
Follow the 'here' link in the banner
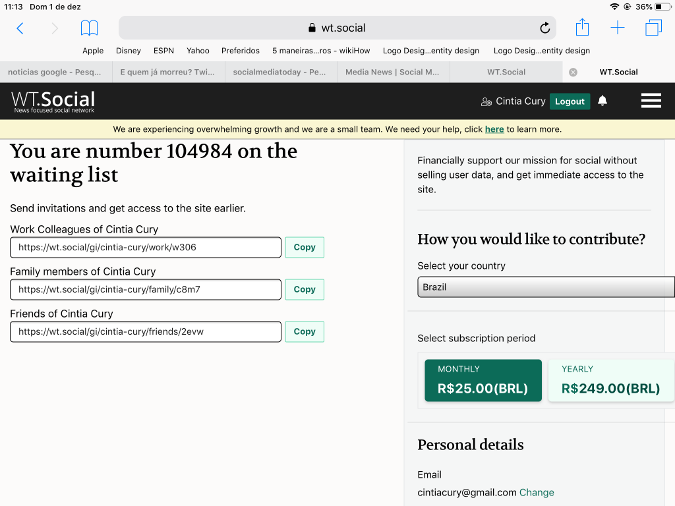[494, 130]
